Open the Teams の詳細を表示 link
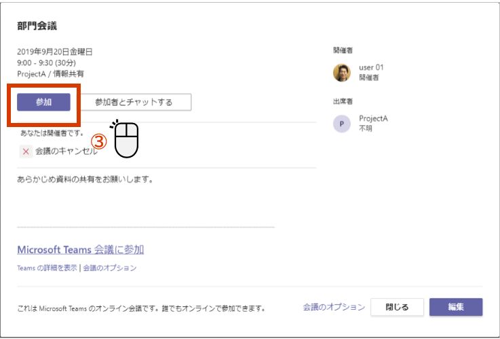 click(x=47, y=268)
